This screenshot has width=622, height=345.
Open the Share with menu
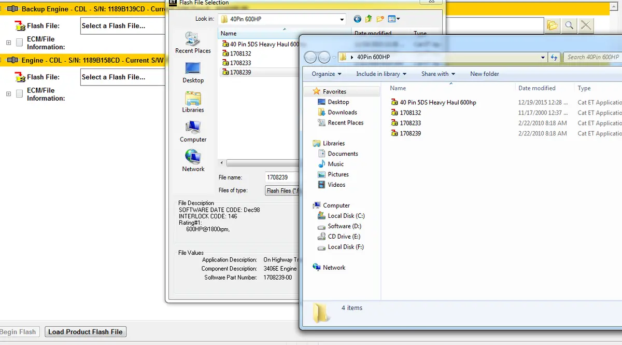tap(438, 74)
